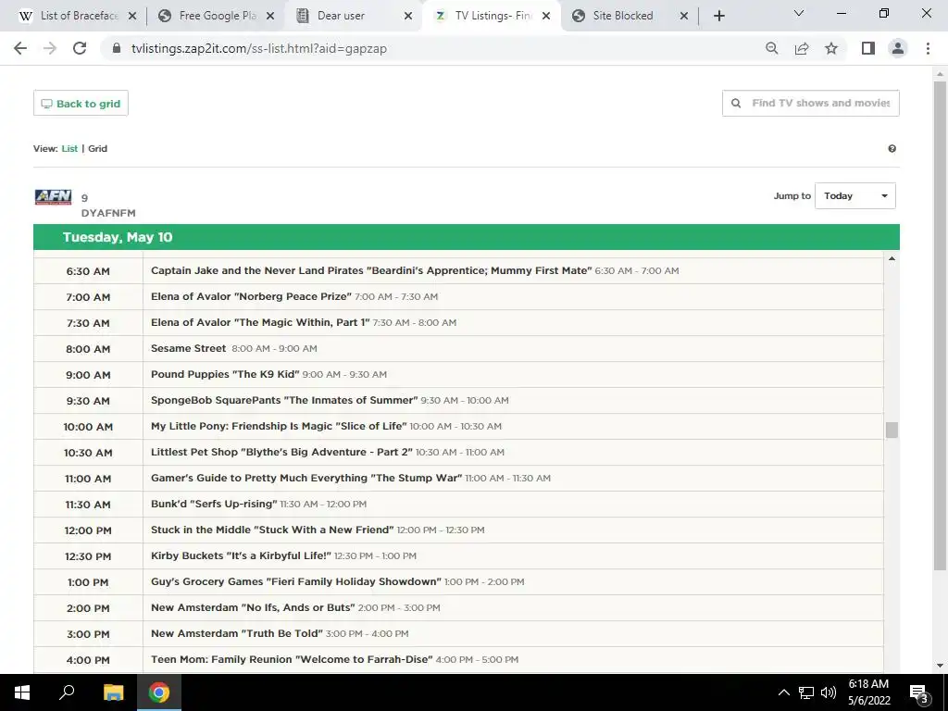Select the TV Listings tab
The image size is (948, 711).
491,16
